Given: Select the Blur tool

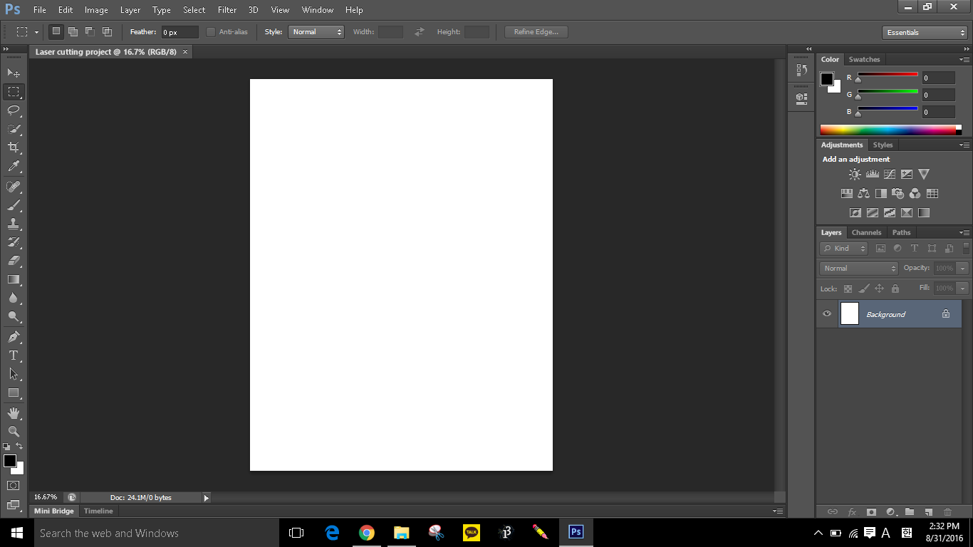Looking at the screenshot, I should (x=14, y=298).
